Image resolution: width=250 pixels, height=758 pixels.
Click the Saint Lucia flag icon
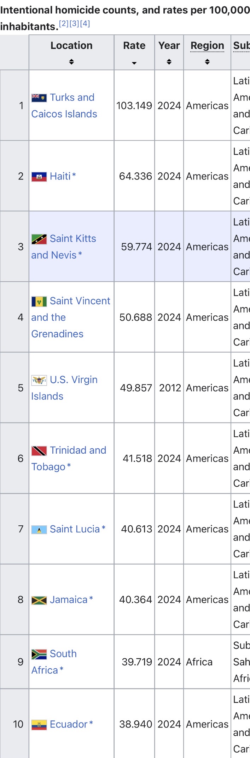(39, 530)
